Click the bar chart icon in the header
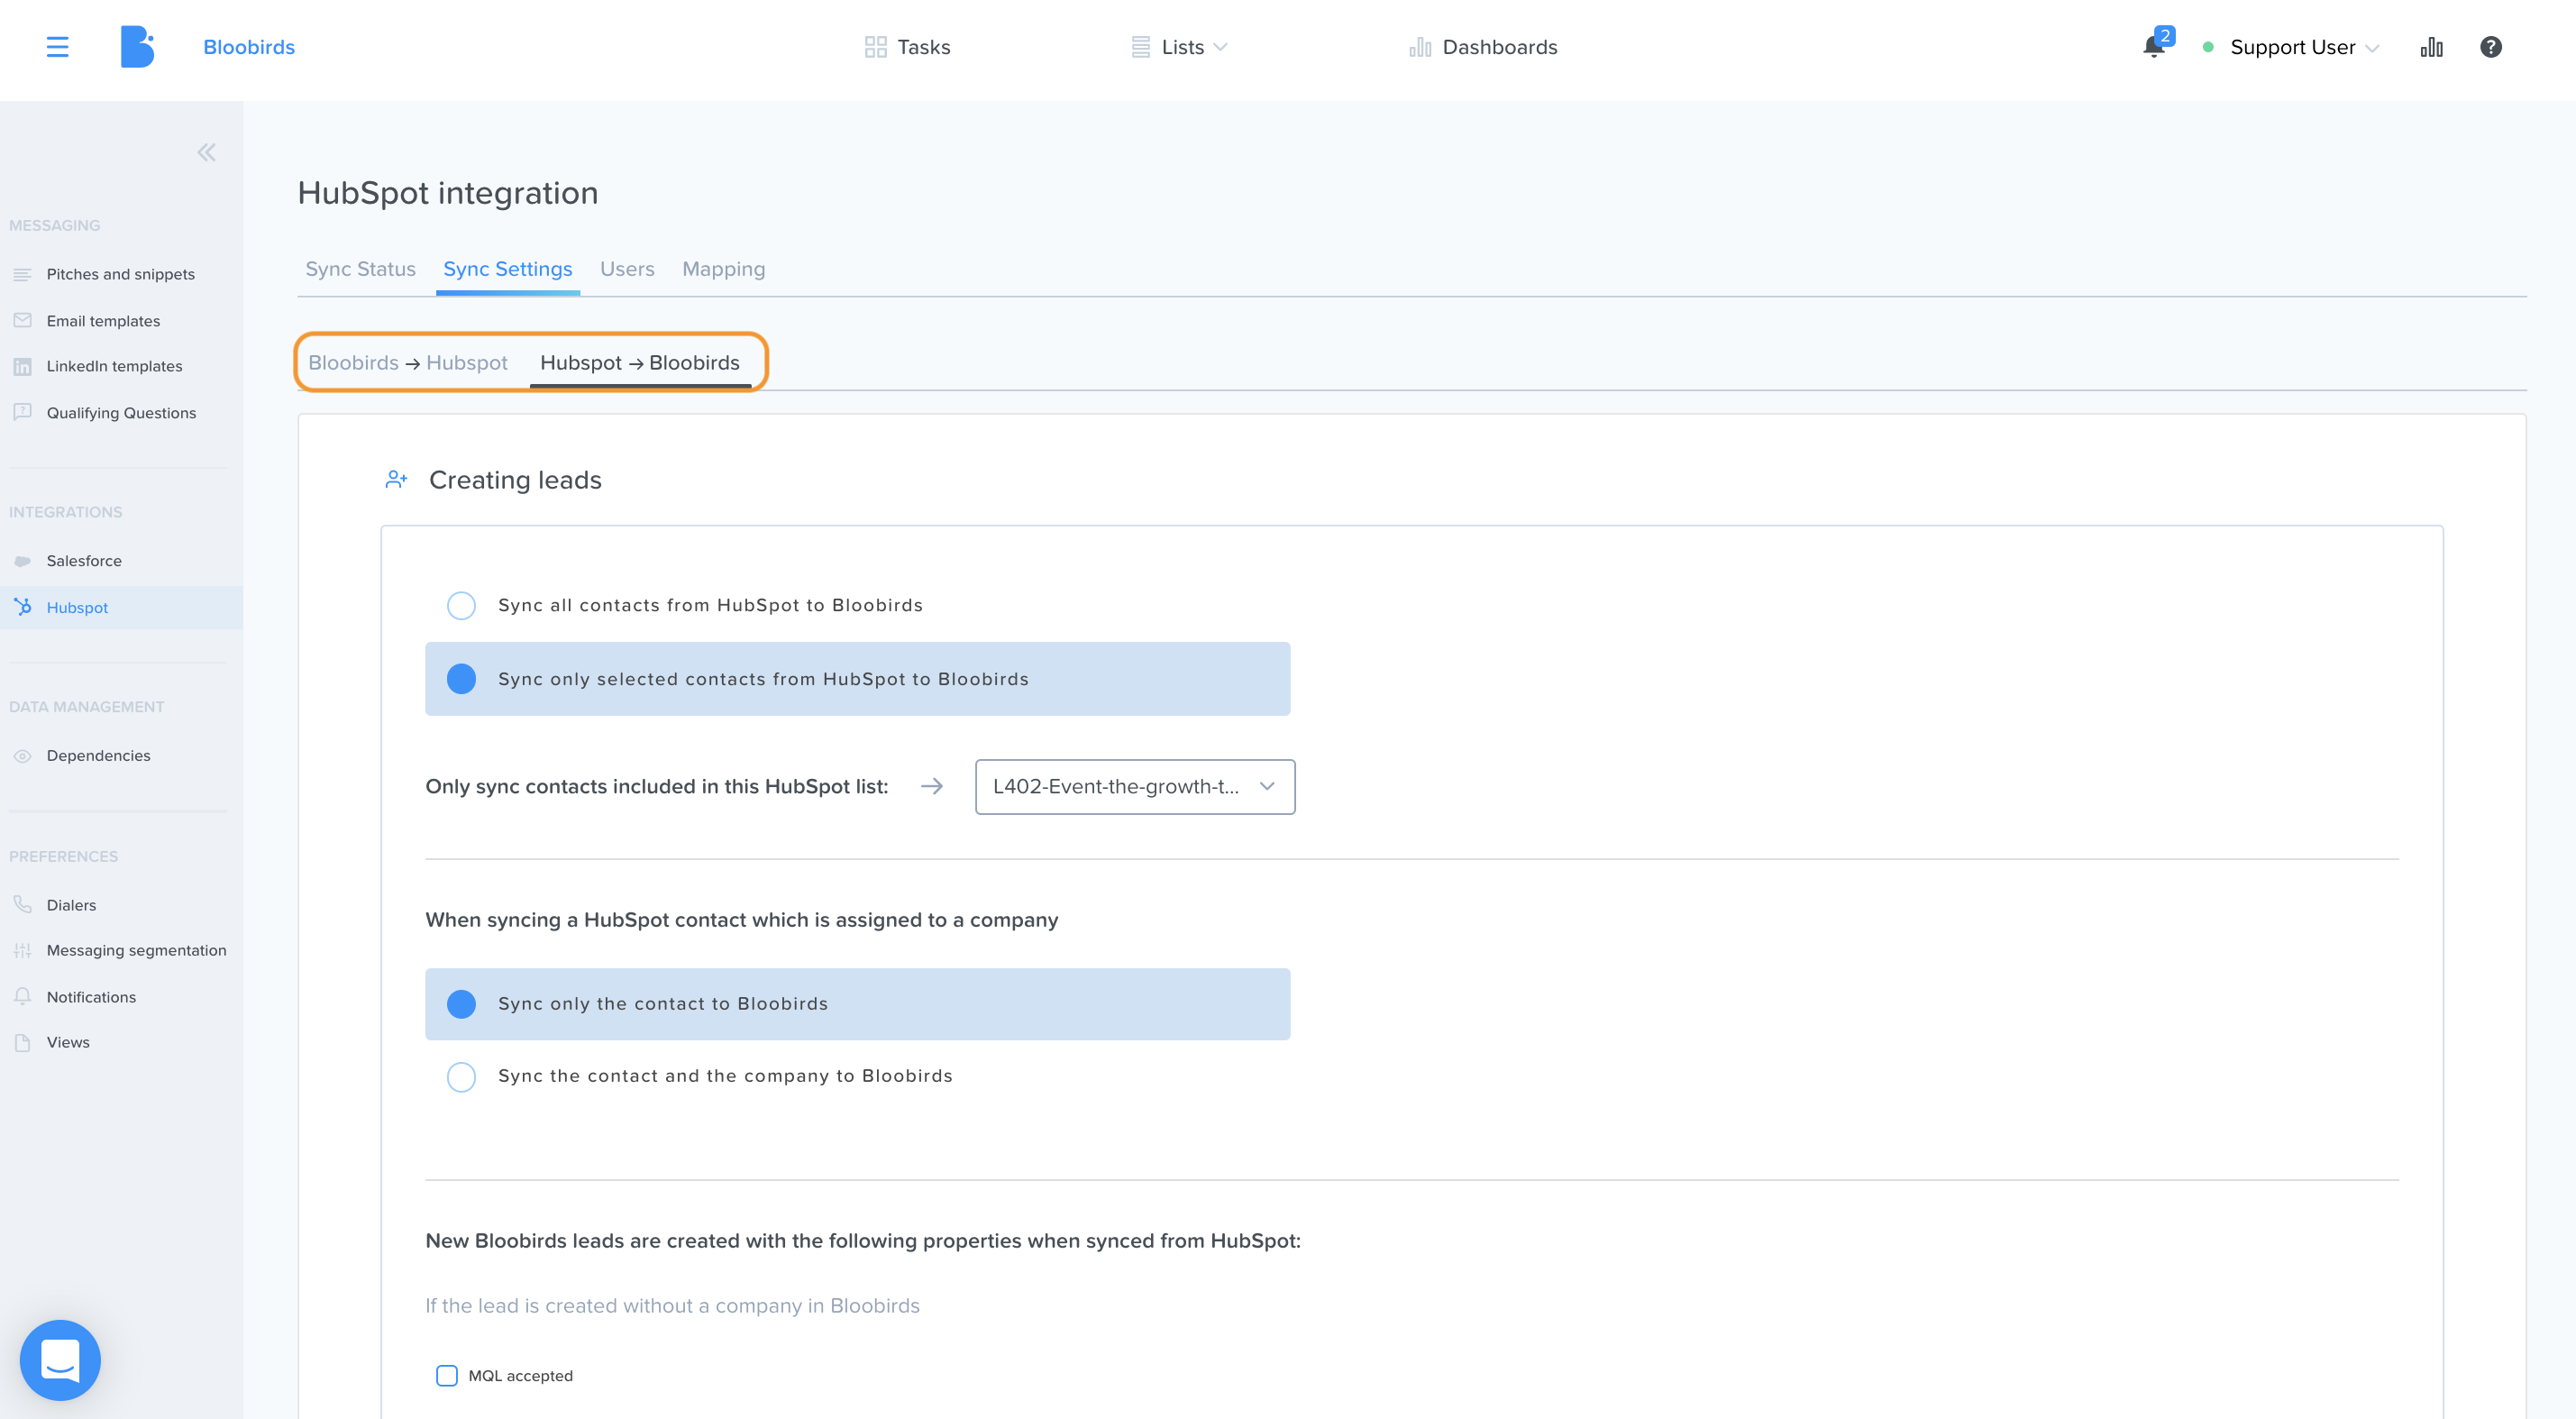Viewport: 2576px width, 1419px height. tap(2431, 47)
